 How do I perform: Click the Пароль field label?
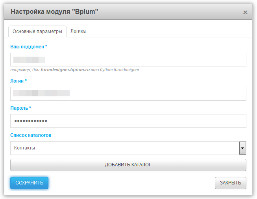[20, 108]
